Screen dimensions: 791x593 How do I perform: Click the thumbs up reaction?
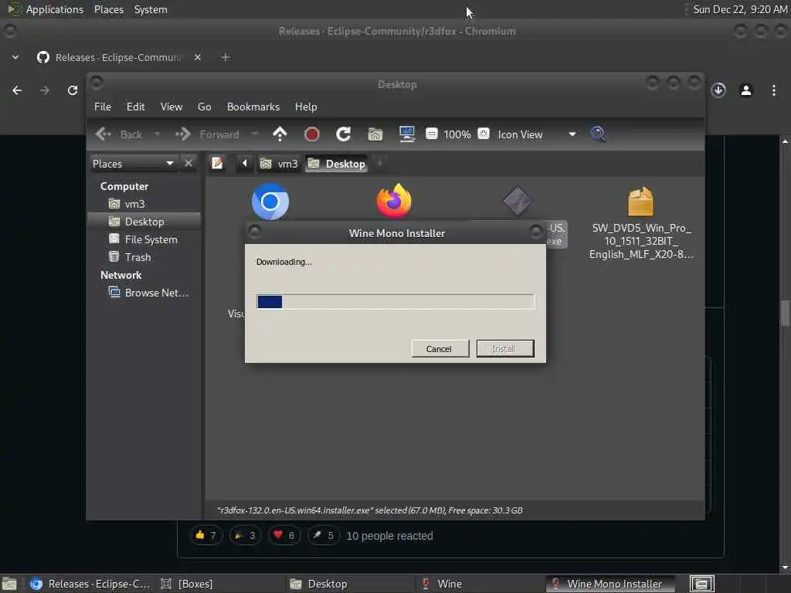click(x=205, y=536)
